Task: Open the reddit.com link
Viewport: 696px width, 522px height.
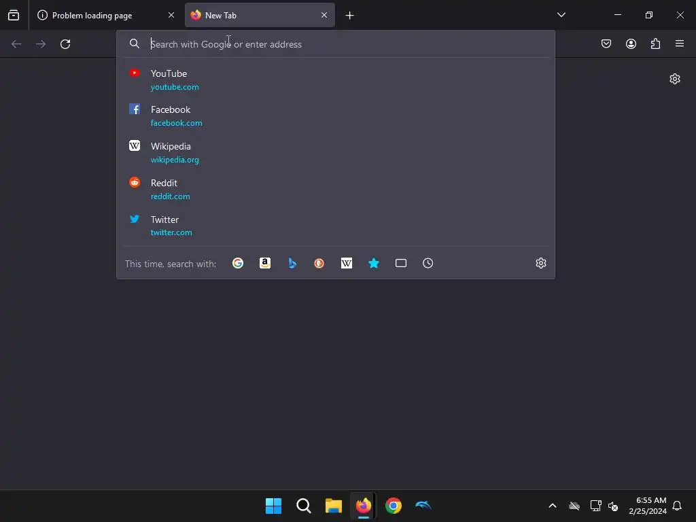Action: tap(171, 196)
